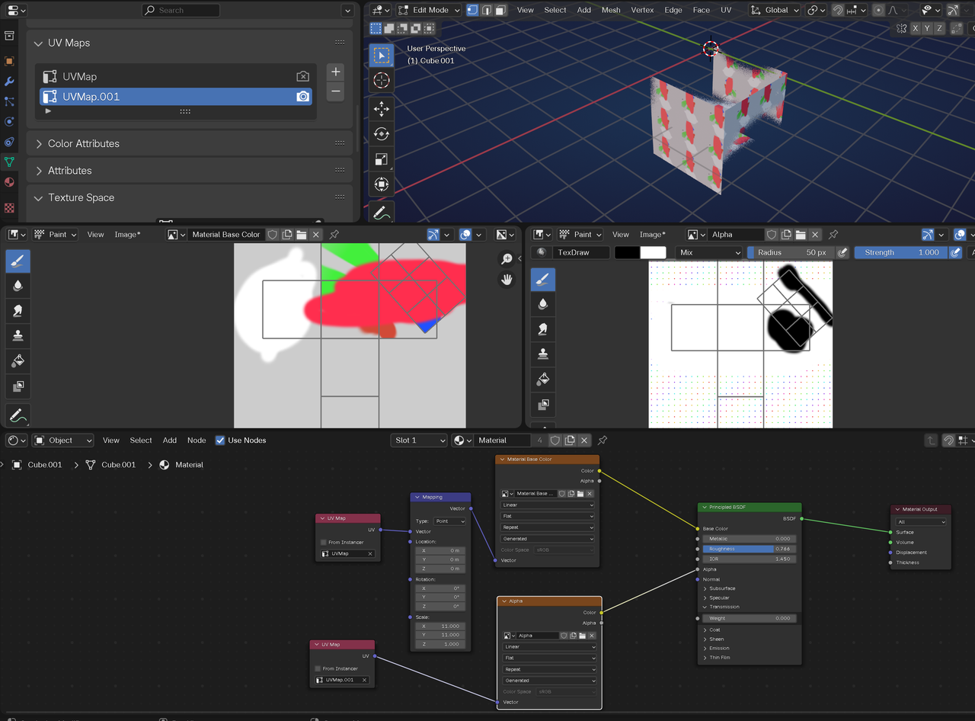Screen dimensions: 975x721
Task: Select the Soften brush in the left image editor
Action: point(17,285)
